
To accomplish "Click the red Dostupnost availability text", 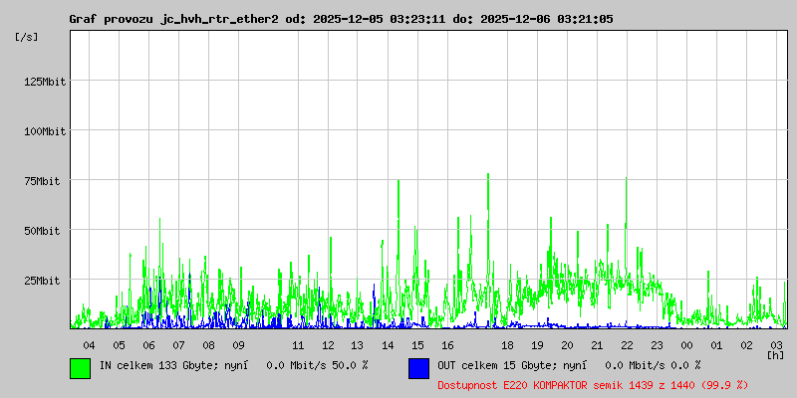I will [593, 384].
